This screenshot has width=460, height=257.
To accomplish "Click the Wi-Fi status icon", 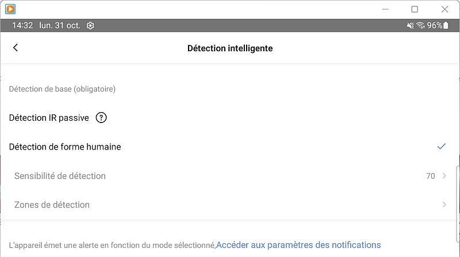I will 421,25.
